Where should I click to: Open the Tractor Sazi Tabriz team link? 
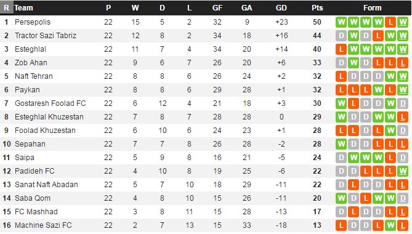[x=46, y=36]
